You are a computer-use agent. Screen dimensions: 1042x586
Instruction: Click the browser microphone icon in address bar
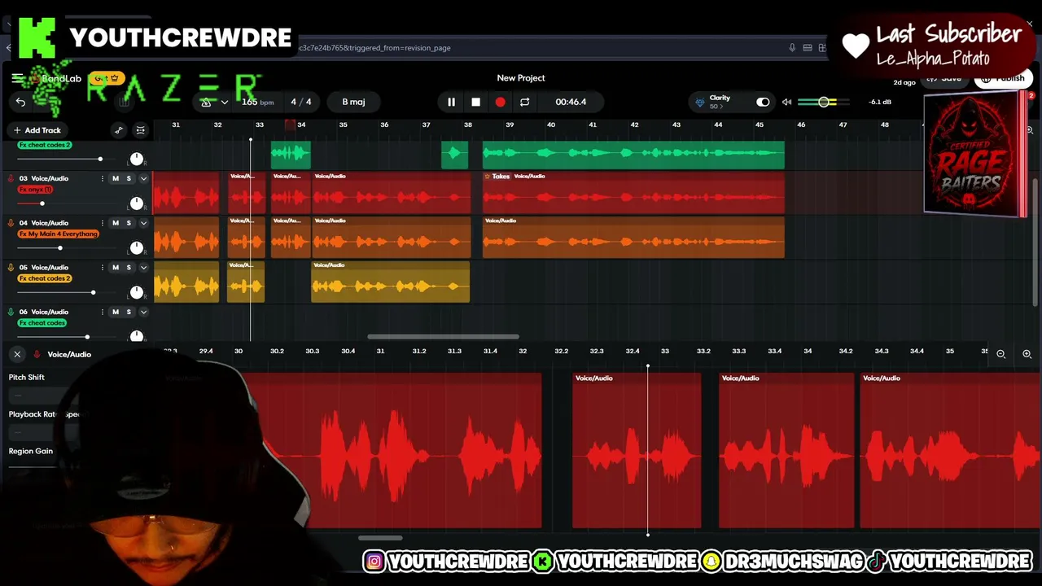pos(792,48)
